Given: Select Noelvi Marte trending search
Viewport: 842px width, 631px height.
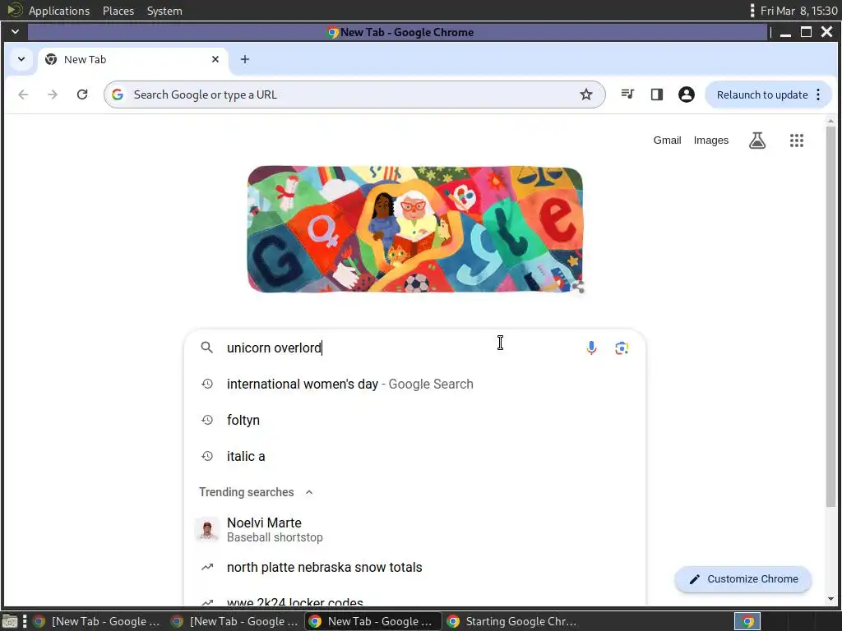Looking at the screenshot, I should [414, 530].
